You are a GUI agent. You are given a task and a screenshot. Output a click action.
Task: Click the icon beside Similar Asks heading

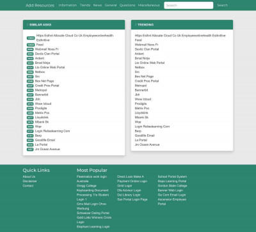28,25
